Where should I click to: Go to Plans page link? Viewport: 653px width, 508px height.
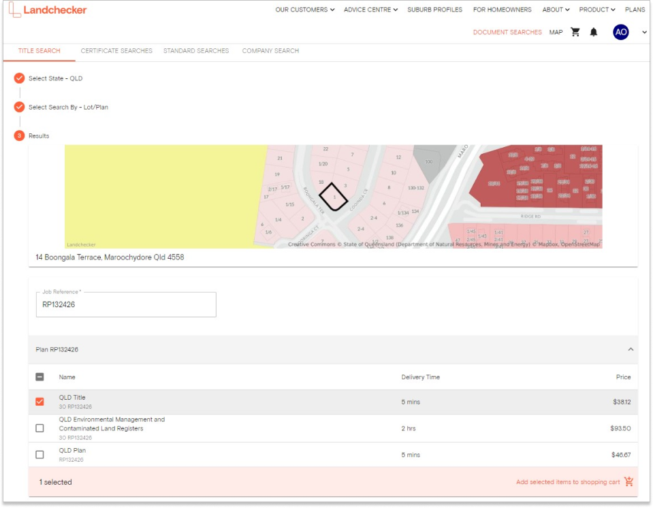point(635,10)
